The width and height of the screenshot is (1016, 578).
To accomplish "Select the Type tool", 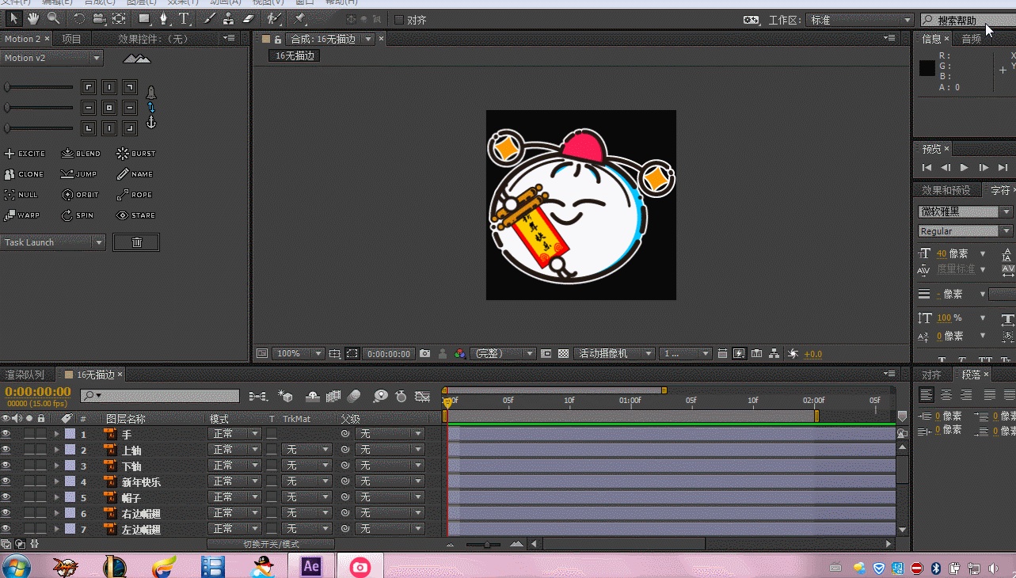I will pyautogui.click(x=184, y=18).
